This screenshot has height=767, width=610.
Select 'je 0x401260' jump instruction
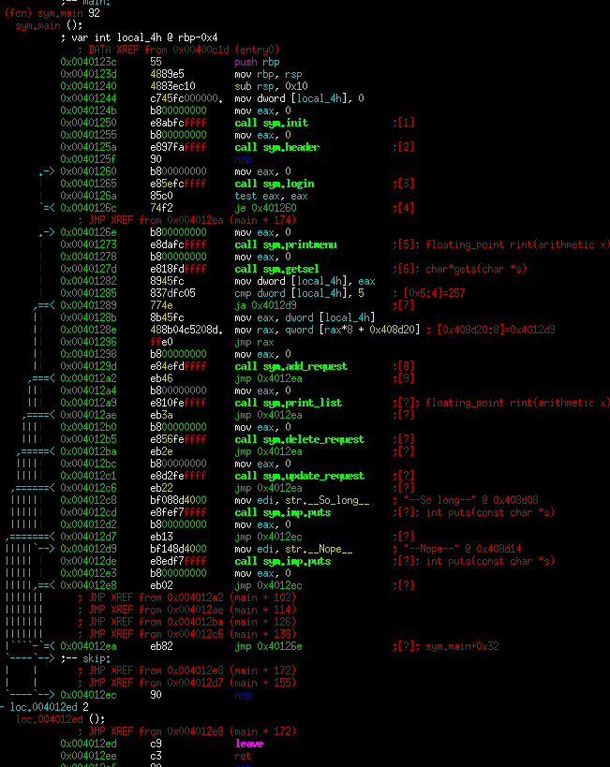[265, 208]
